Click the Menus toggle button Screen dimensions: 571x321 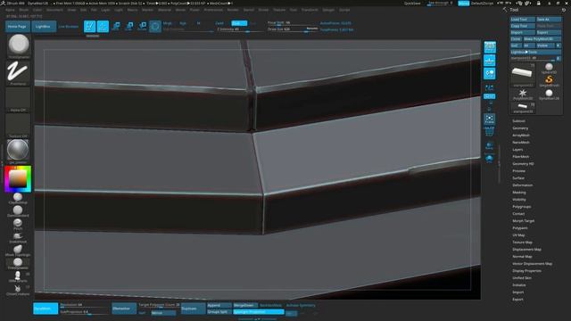tap(463, 4)
